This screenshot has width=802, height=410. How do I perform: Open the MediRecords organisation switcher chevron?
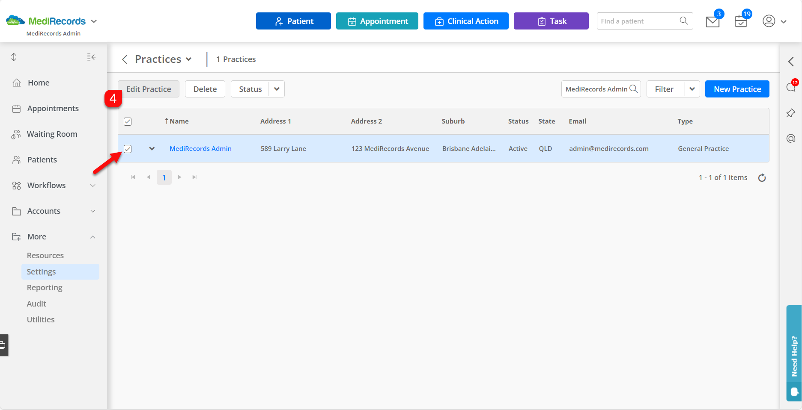94,21
